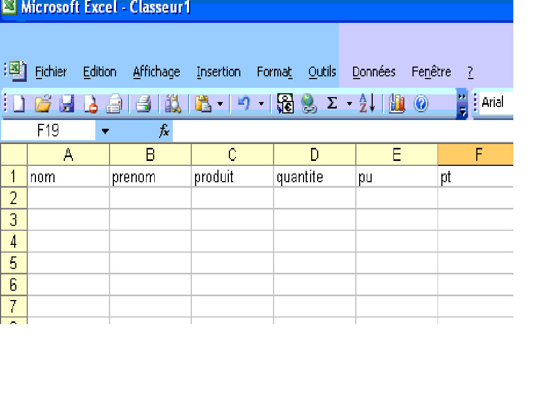The width and height of the screenshot is (558, 419).
Task: Select row 3 header
Action: [14, 220]
